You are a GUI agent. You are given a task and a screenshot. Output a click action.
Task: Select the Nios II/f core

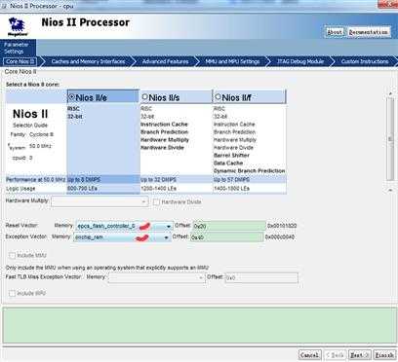pyautogui.click(x=218, y=96)
